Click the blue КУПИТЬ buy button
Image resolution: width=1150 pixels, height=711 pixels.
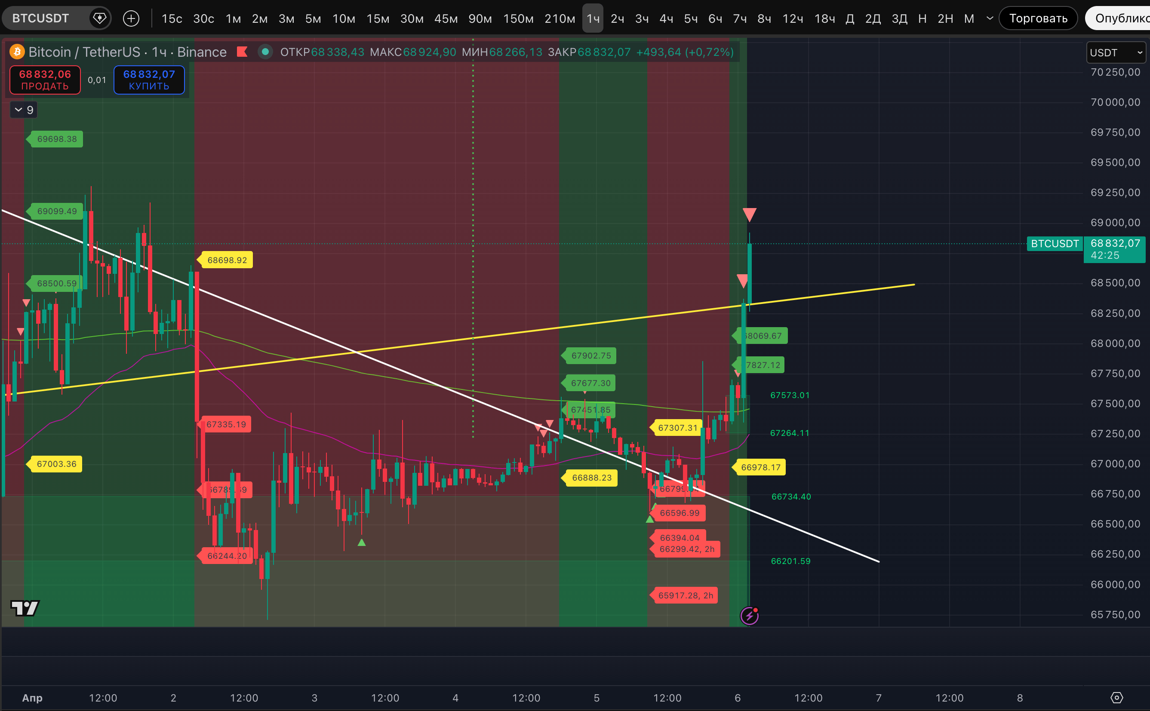[149, 80]
